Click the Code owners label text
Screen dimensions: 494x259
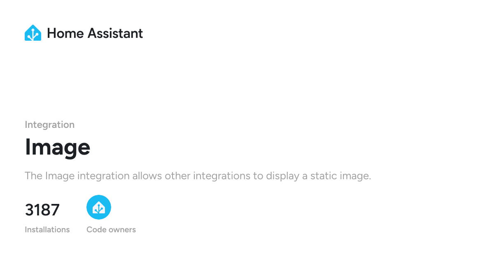(111, 229)
